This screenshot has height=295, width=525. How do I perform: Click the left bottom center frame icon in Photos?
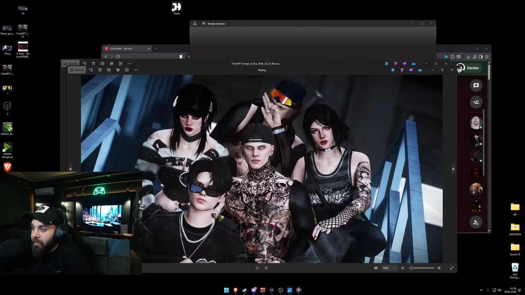click(x=257, y=268)
